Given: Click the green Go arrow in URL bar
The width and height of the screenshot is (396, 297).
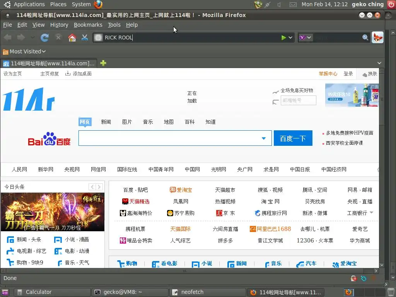Looking at the screenshot, I should click(x=283, y=38).
